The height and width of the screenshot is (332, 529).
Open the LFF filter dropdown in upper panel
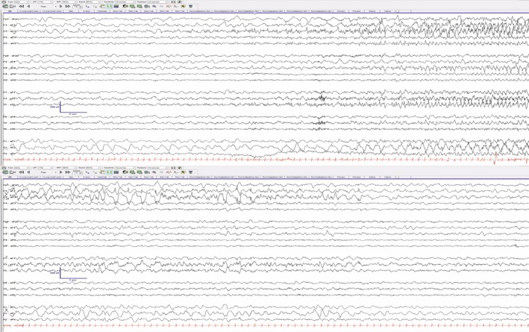click(x=46, y=1)
